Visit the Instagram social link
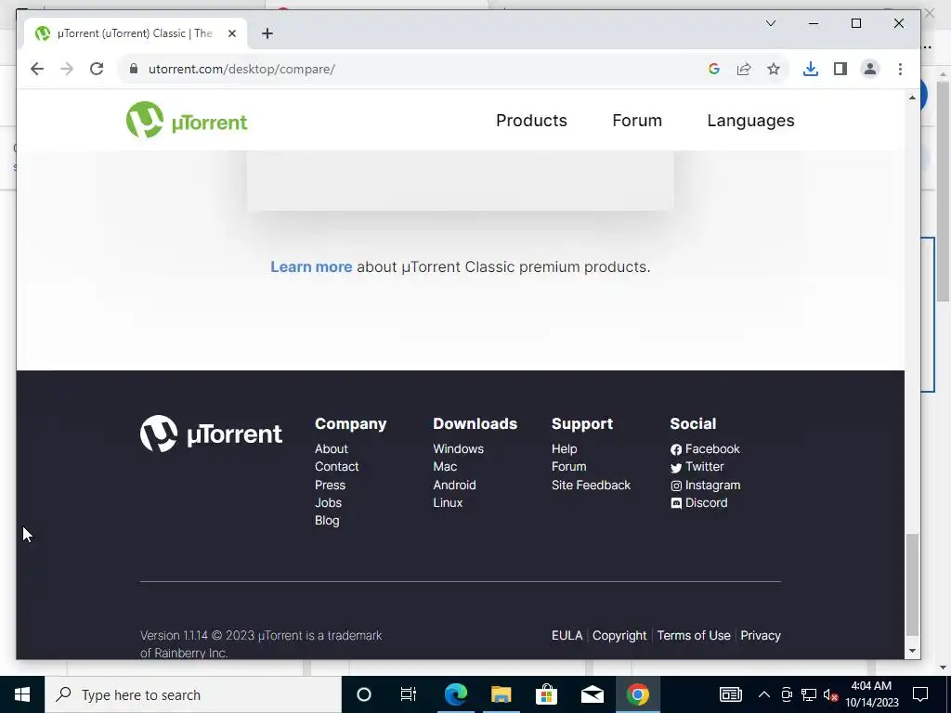The height and width of the screenshot is (713, 951). point(706,485)
